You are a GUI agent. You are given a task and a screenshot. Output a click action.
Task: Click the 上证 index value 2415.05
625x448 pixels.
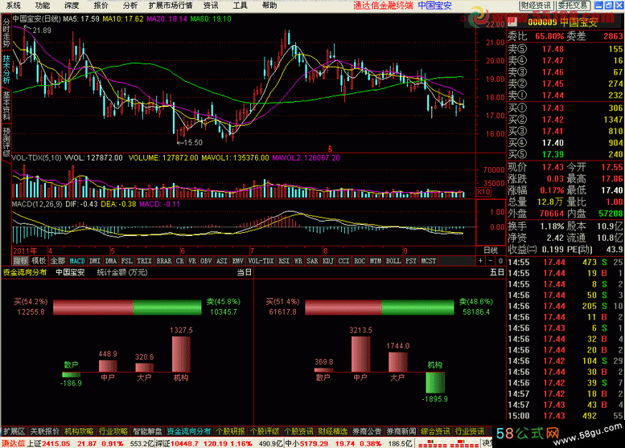56,443
